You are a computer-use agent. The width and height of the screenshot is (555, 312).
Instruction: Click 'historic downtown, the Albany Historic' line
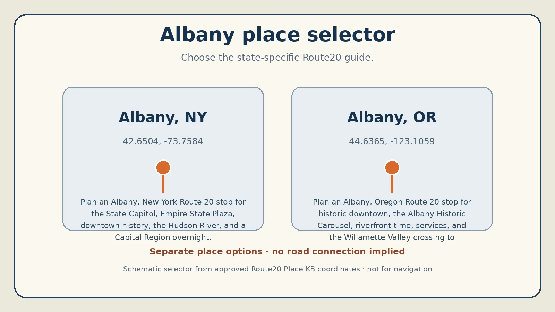point(392,214)
